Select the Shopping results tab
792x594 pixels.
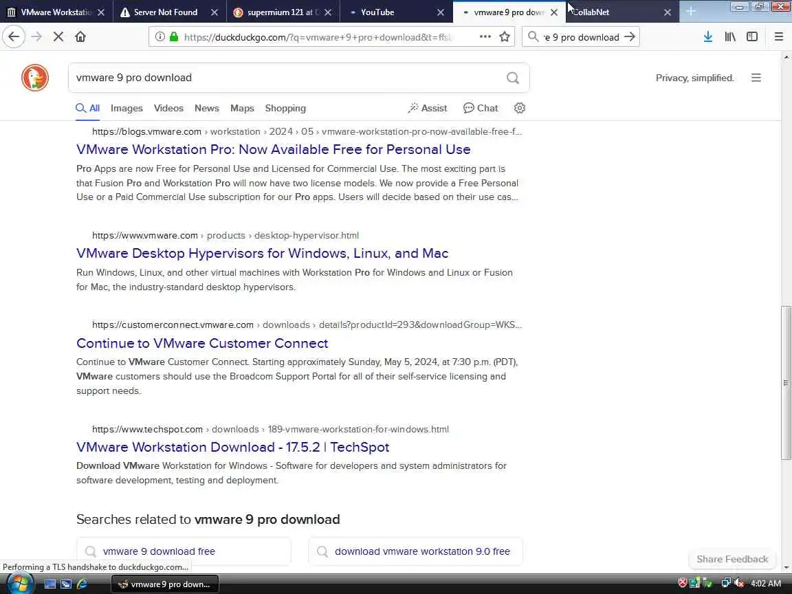pyautogui.click(x=285, y=108)
